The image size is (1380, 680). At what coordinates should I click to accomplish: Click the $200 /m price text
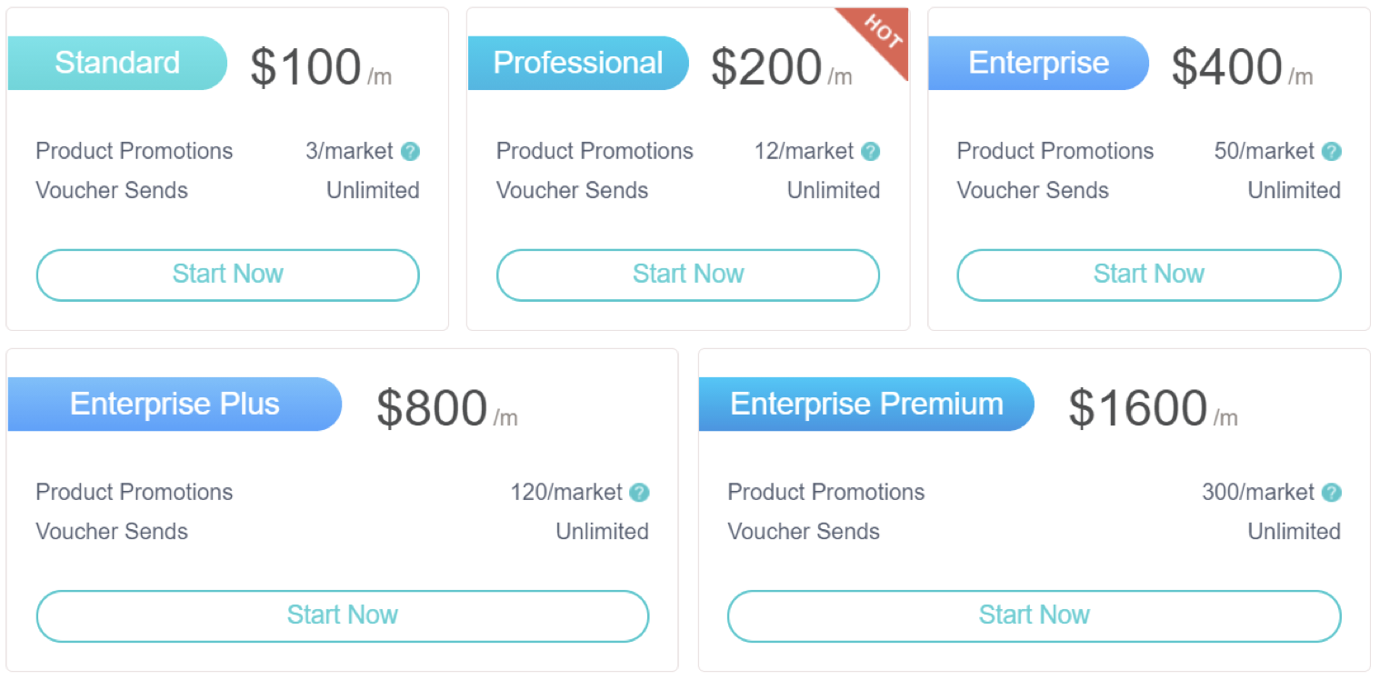[x=782, y=67]
